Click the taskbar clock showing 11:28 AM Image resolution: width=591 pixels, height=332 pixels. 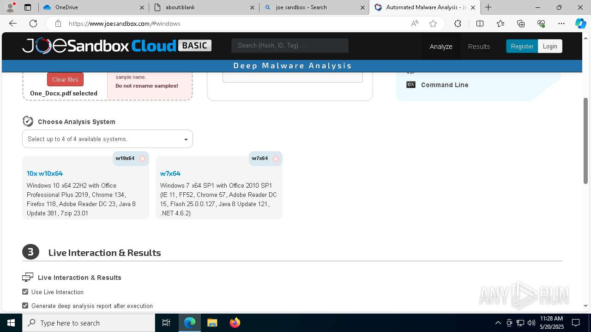tap(551, 323)
